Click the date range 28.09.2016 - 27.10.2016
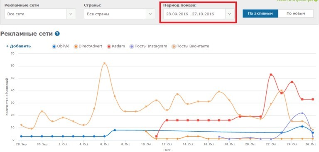 tap(190, 14)
